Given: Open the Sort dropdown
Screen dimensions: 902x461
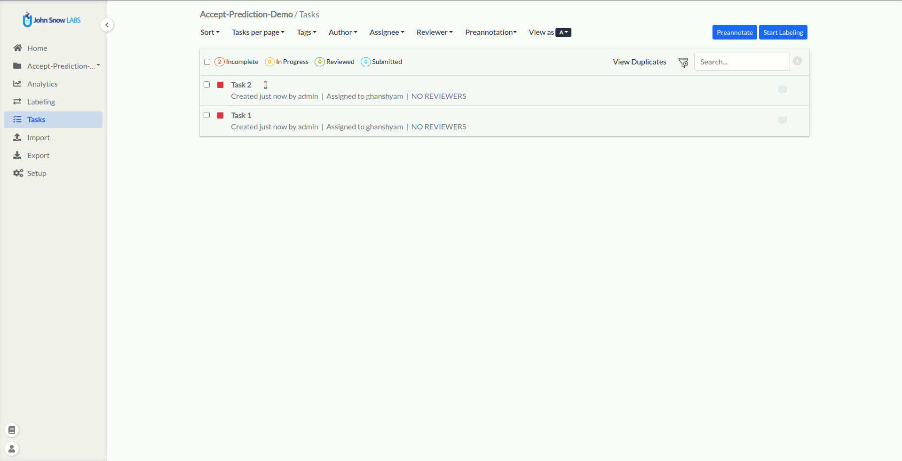Looking at the screenshot, I should [x=210, y=32].
